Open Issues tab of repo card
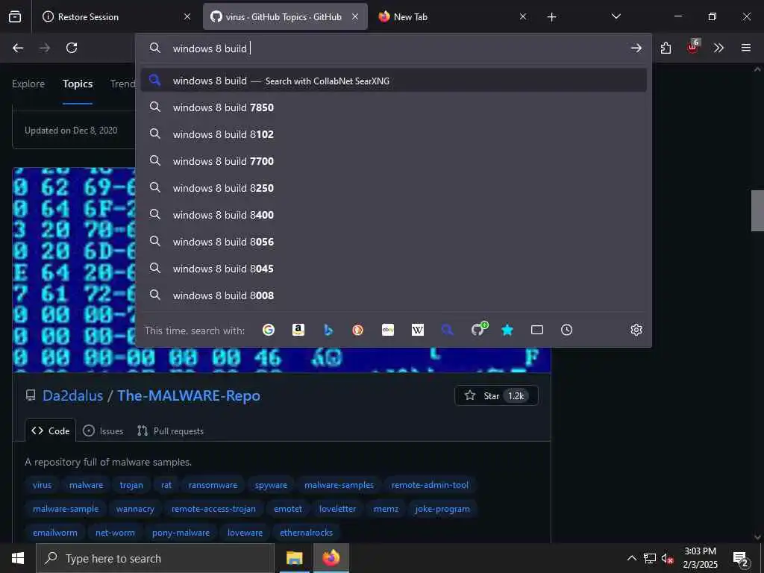The image size is (764, 573). [x=103, y=430]
